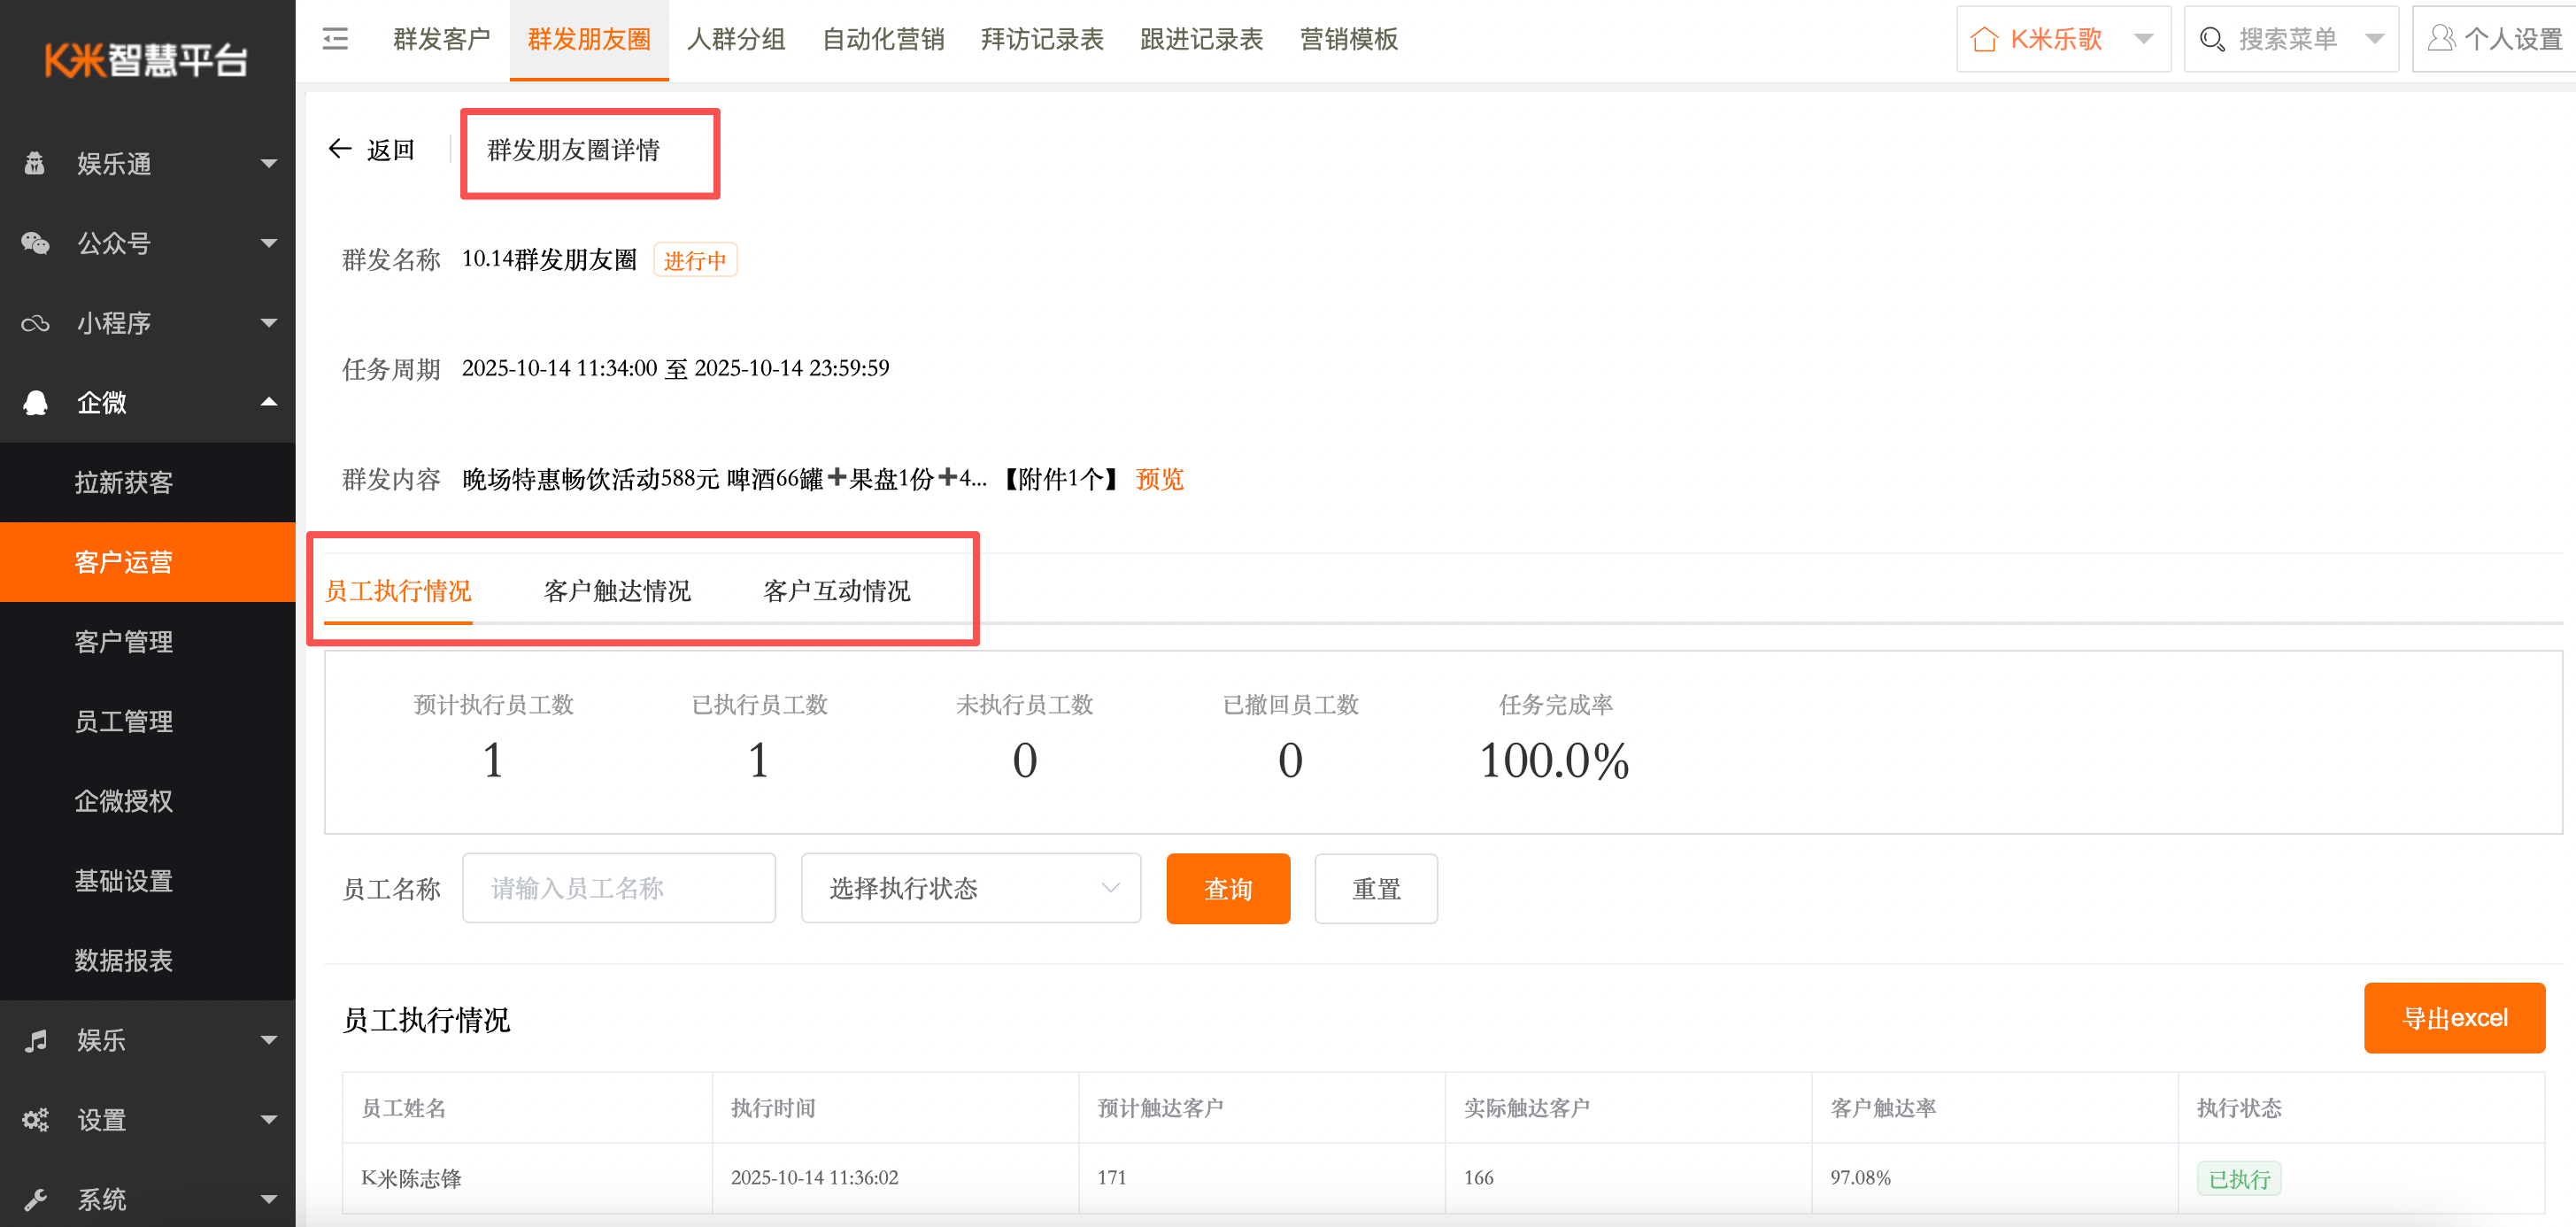Open the 选择执行状态 dropdown
This screenshot has width=2576, height=1227.
[x=970, y=888]
